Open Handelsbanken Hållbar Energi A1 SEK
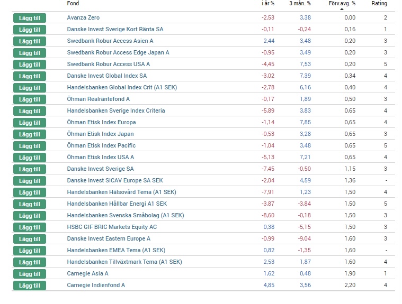The height and width of the screenshot is (304, 402). (x=117, y=204)
